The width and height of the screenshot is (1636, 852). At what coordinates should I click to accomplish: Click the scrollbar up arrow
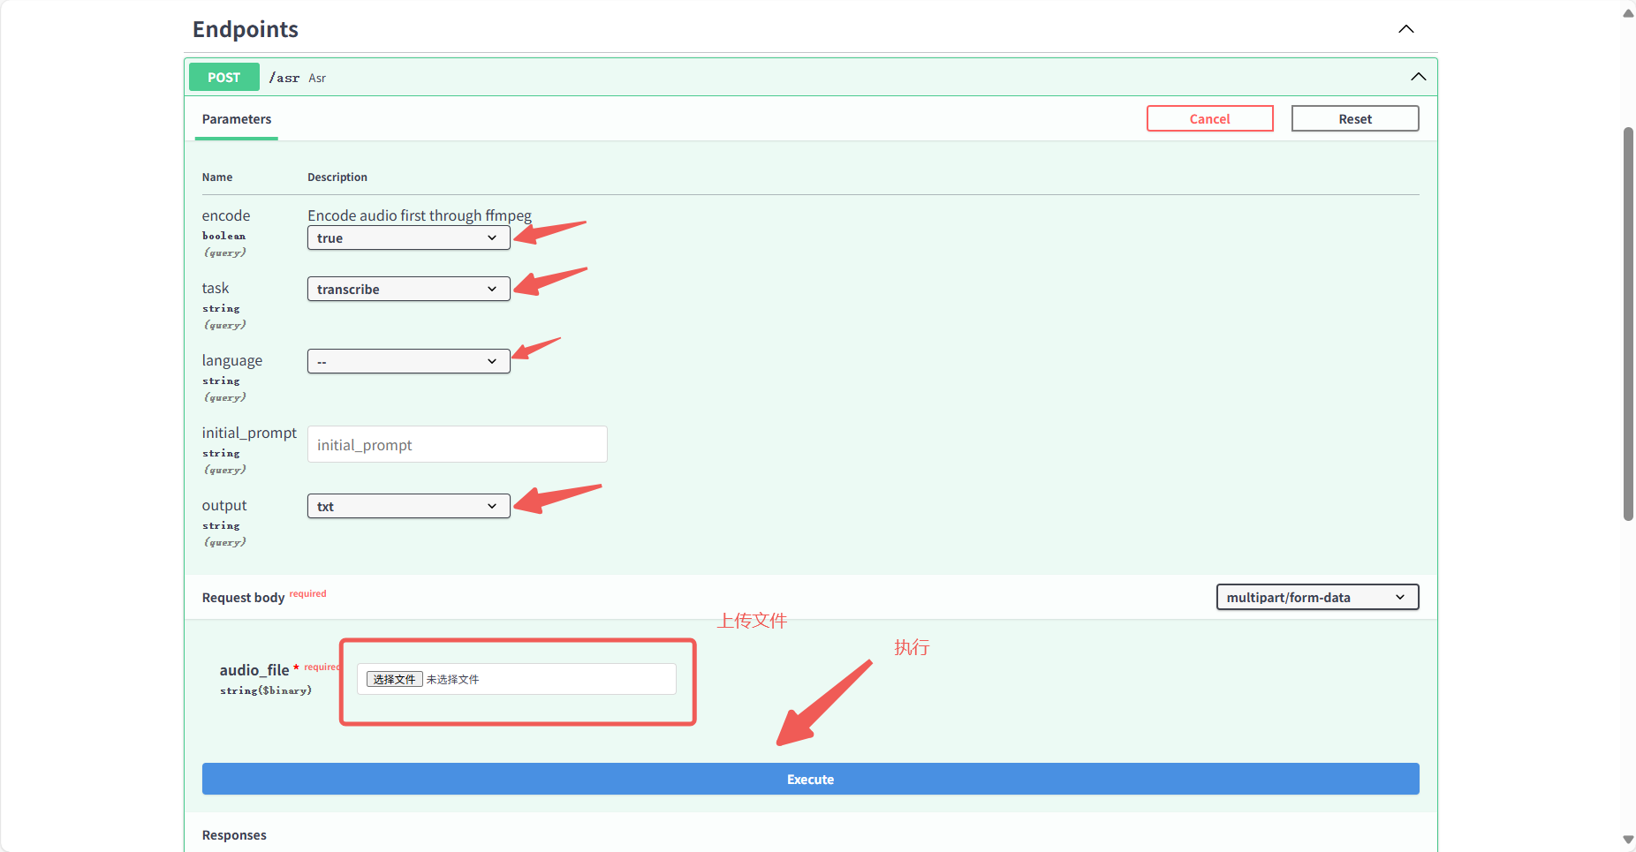[1628, 13]
